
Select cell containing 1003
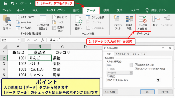(x=18, y=69)
